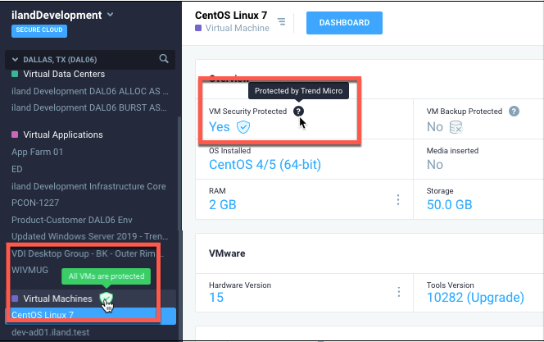Click the sidebar search magnifier icon
The image size is (544, 342).
point(164,58)
